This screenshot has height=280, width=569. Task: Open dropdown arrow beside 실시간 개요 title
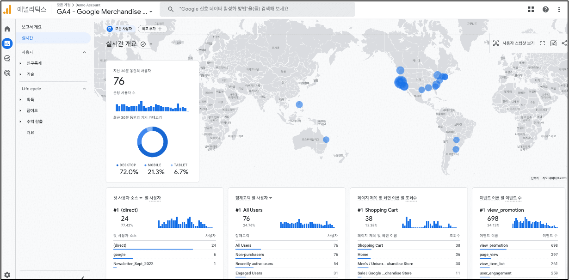tap(151, 44)
